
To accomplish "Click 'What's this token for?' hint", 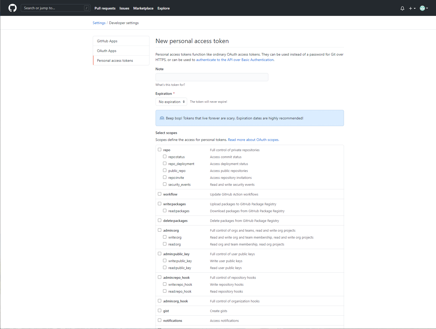I will (x=170, y=85).
